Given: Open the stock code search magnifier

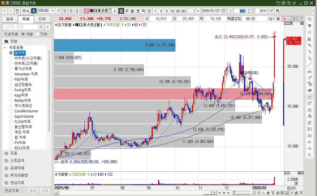Looking at the screenshot, I should point(59,11).
